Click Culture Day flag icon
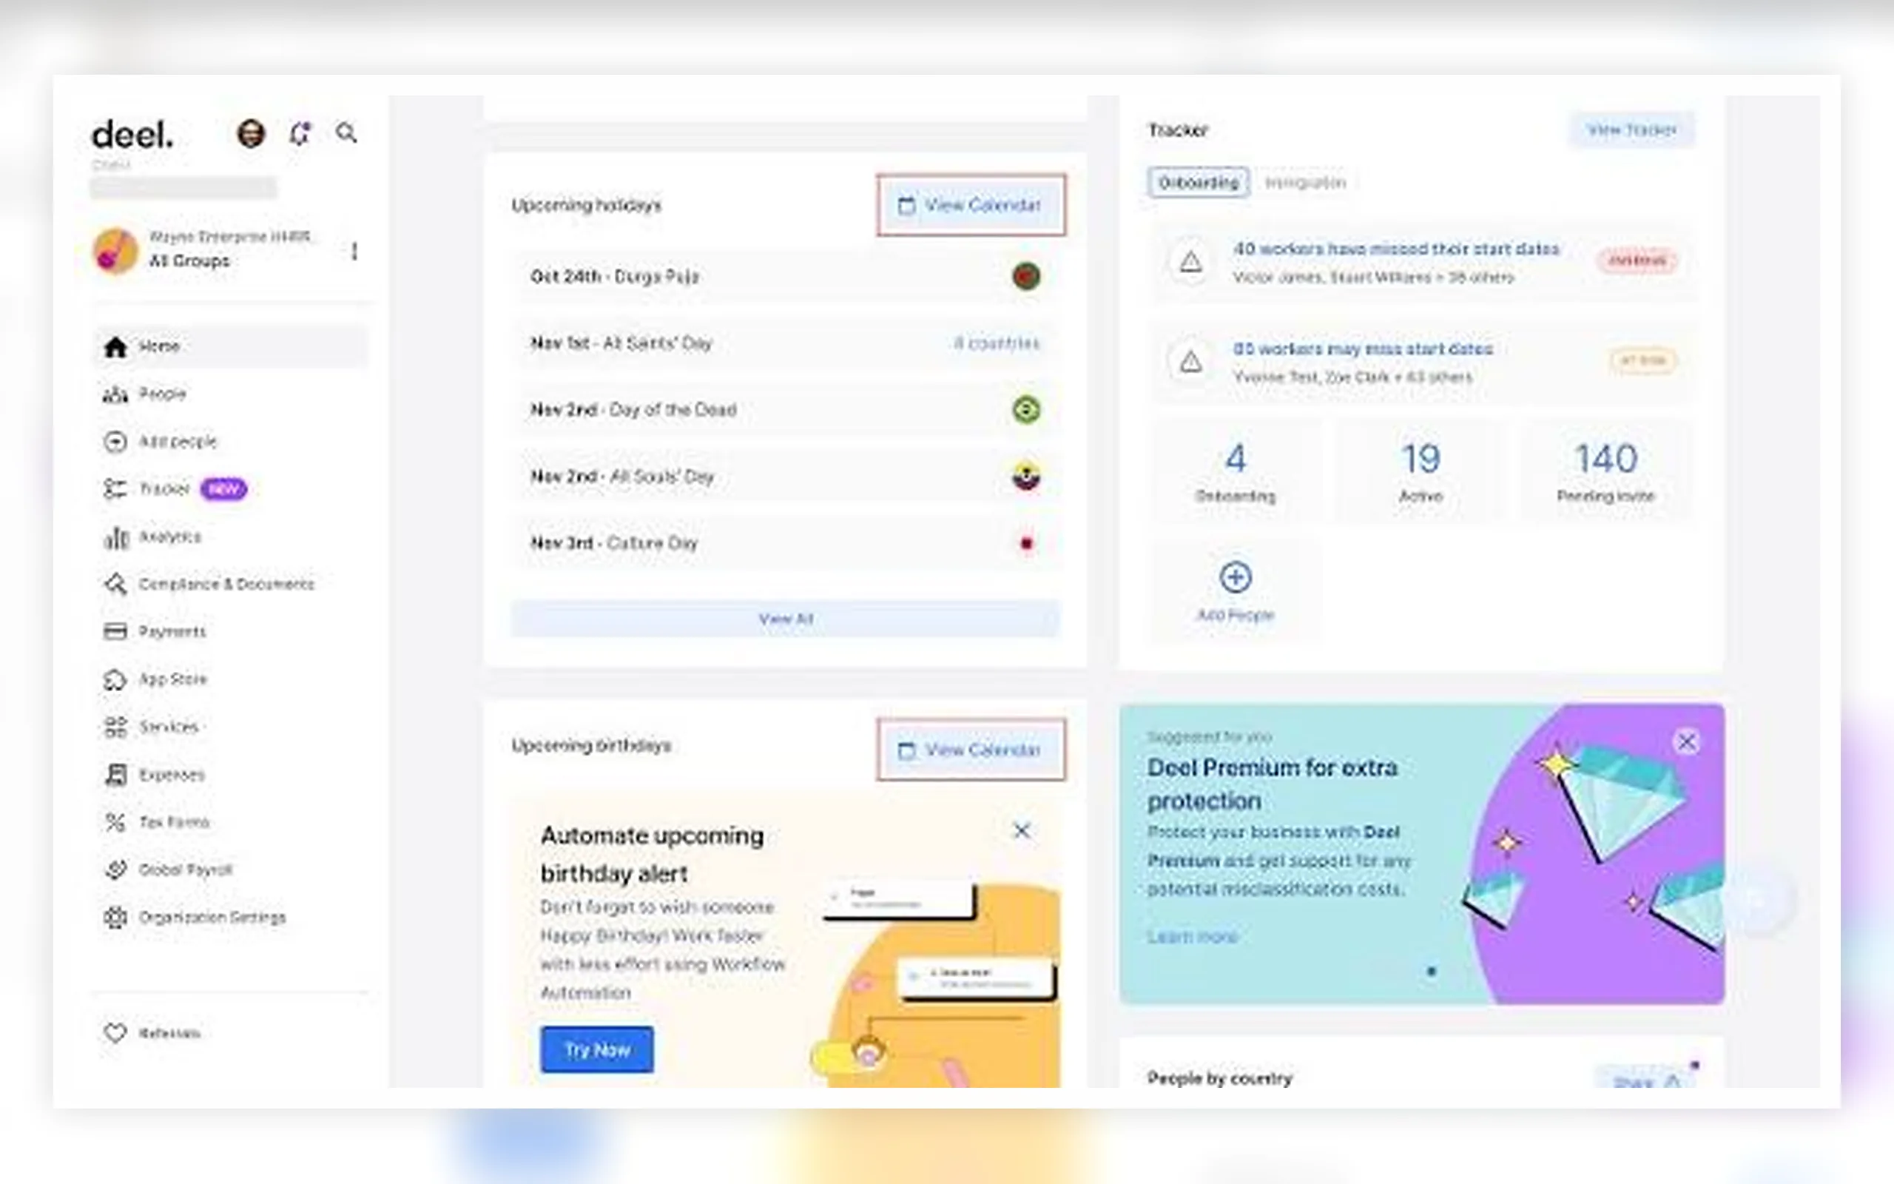This screenshot has width=1894, height=1184. (x=1026, y=542)
